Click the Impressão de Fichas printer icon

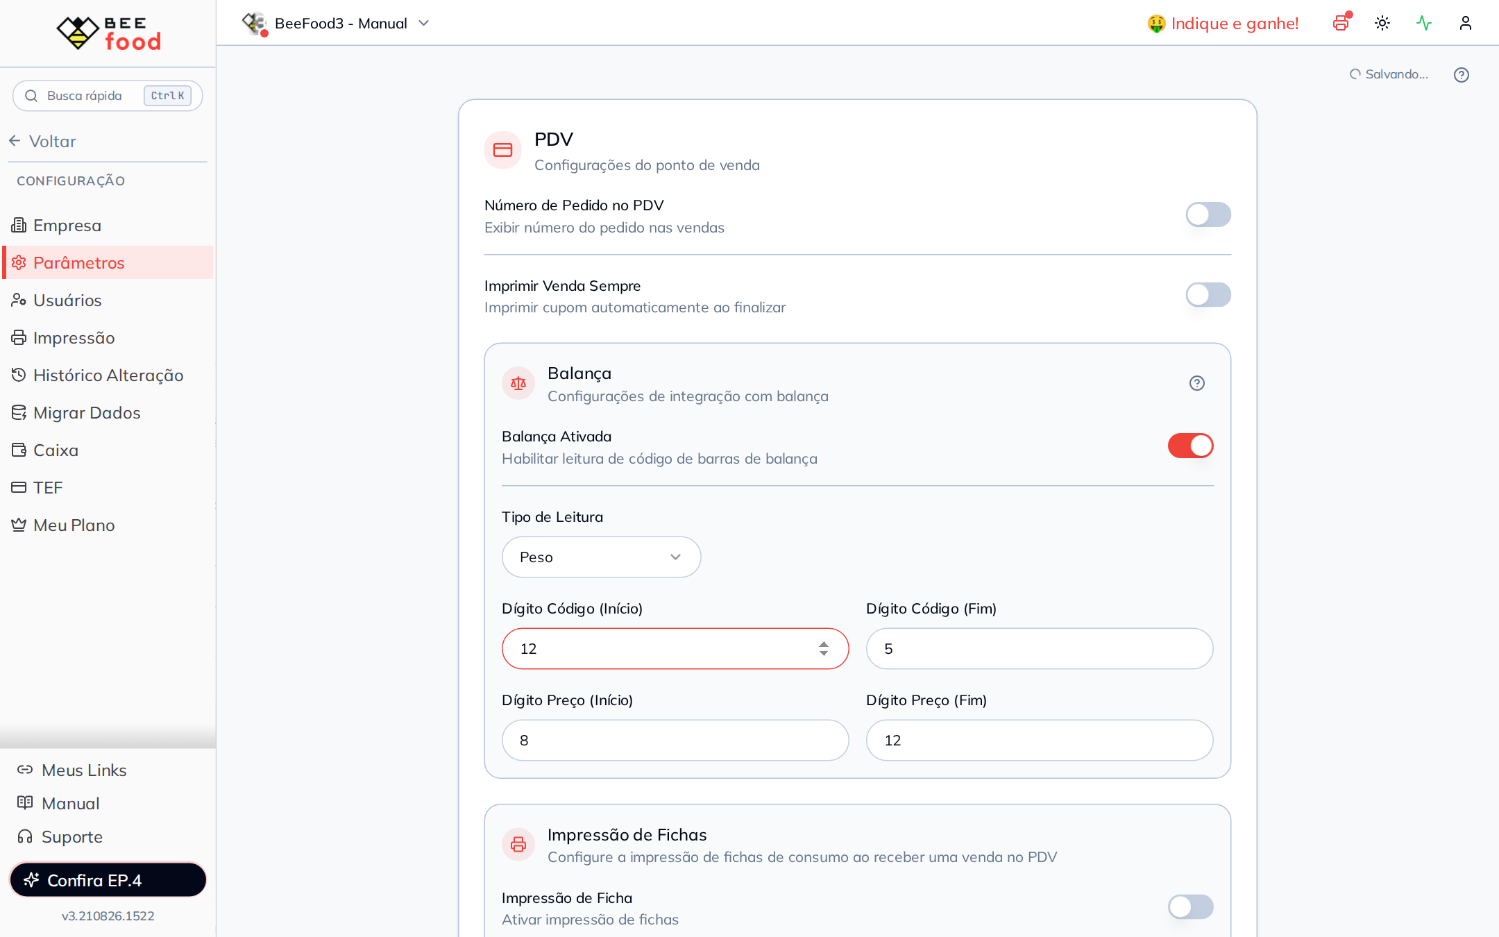518,844
